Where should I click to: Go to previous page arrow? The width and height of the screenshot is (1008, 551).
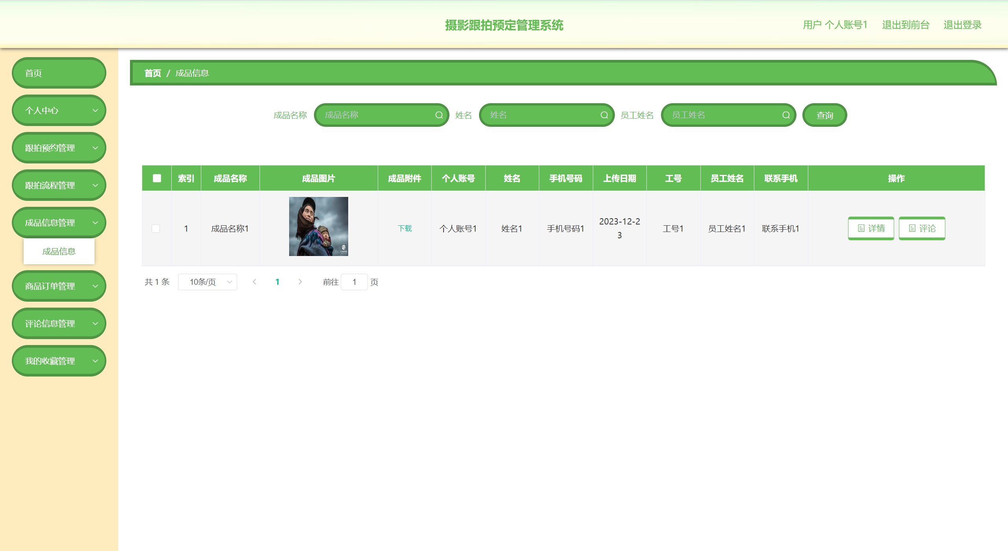pyautogui.click(x=254, y=282)
